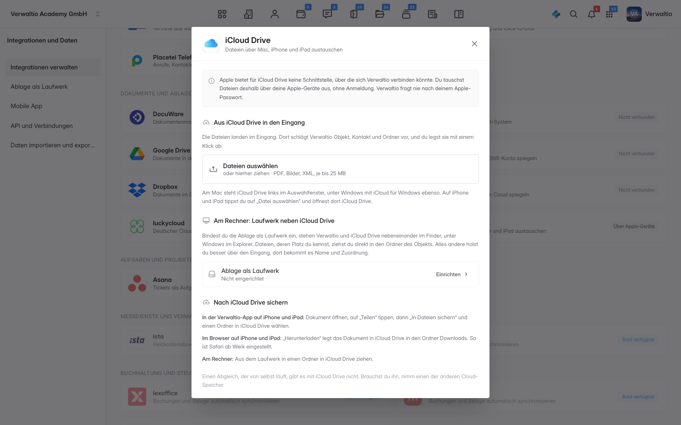681x425 pixels.
Task: Go to Ablage als Laufwerk in the sidebar
Action: click(53, 87)
